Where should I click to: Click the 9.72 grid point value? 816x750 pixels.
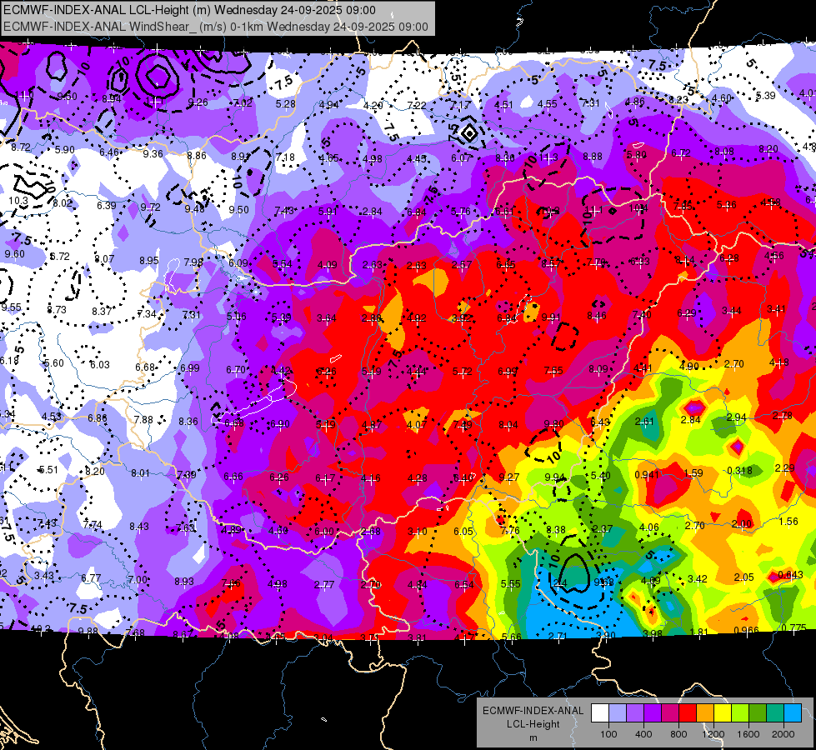(150, 207)
